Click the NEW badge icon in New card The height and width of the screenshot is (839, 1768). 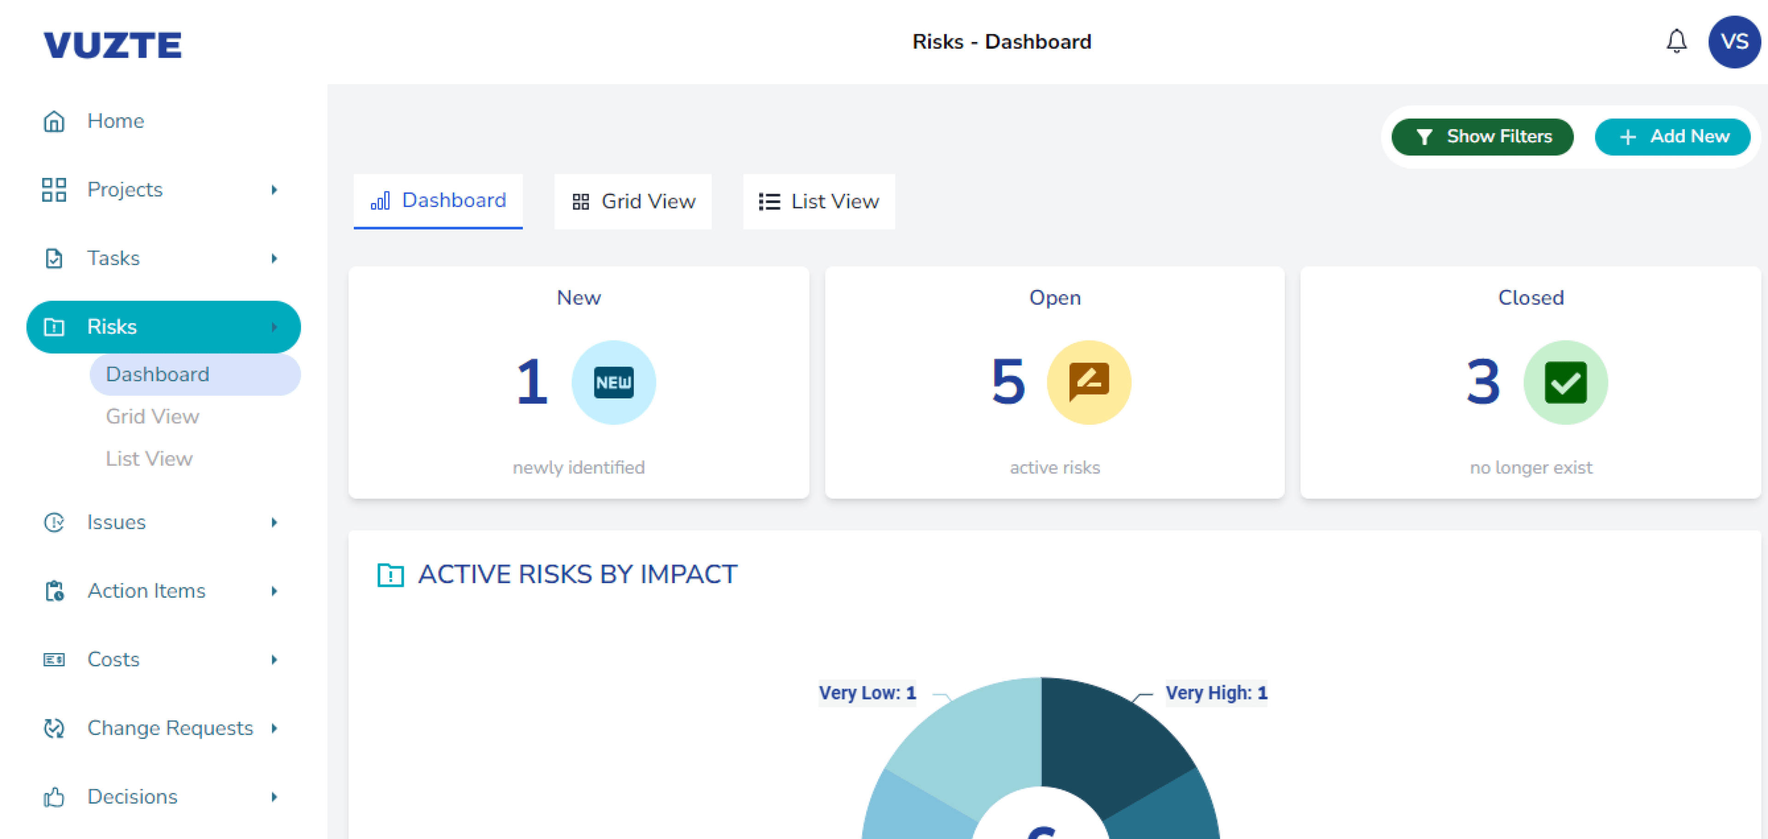614,382
